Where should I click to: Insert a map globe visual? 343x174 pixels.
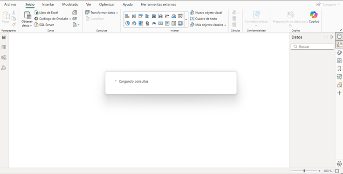[x=147, y=23]
